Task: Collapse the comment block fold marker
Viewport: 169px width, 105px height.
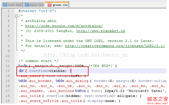Action: pyautogui.click(x=16, y=16)
